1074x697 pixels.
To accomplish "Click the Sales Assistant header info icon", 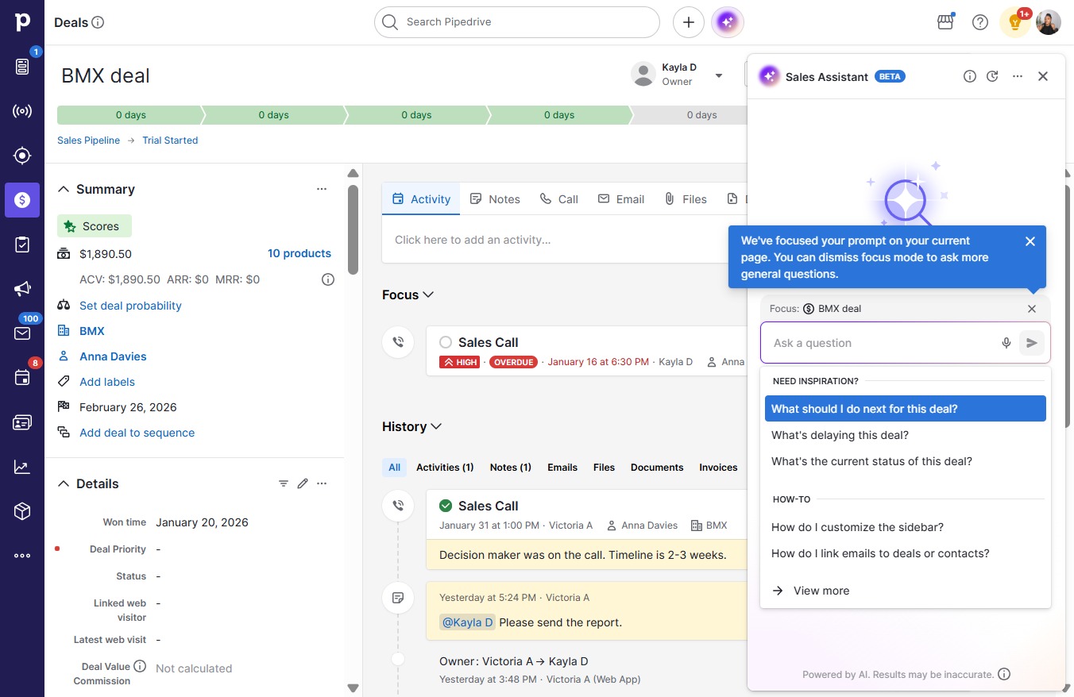I will 970,76.
